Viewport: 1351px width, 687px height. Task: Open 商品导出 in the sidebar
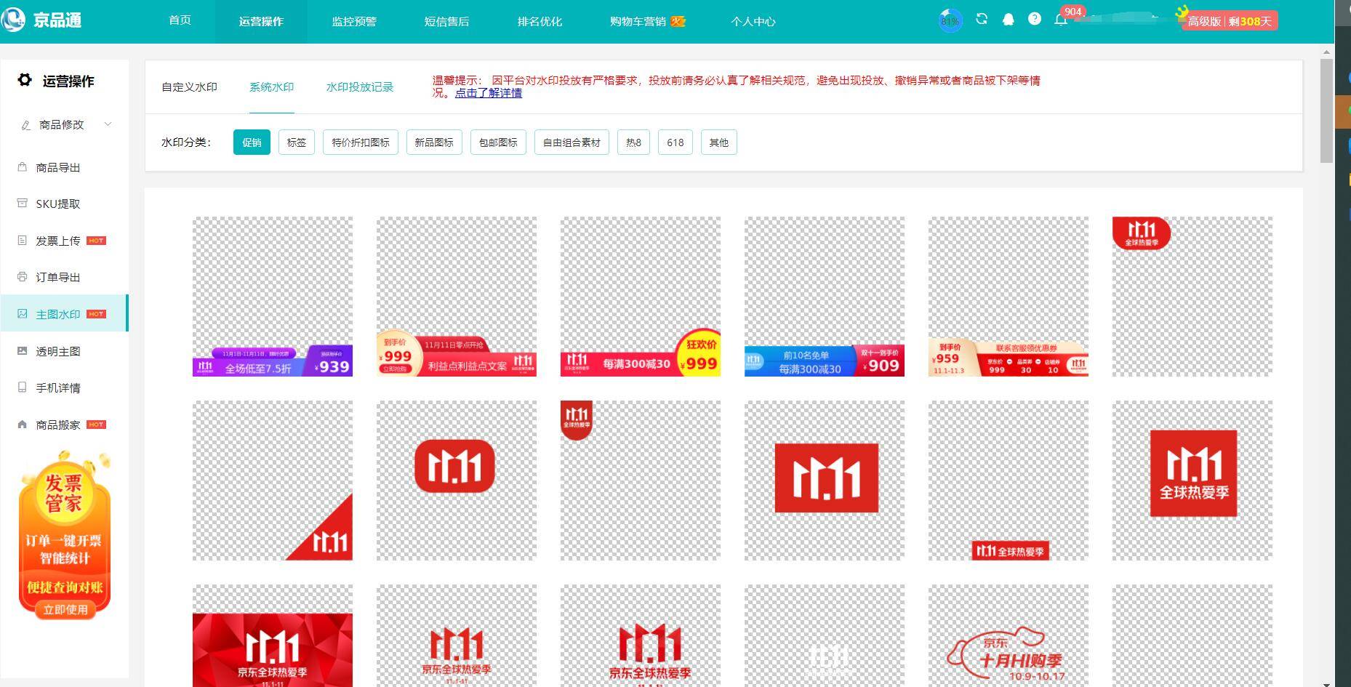click(x=58, y=167)
